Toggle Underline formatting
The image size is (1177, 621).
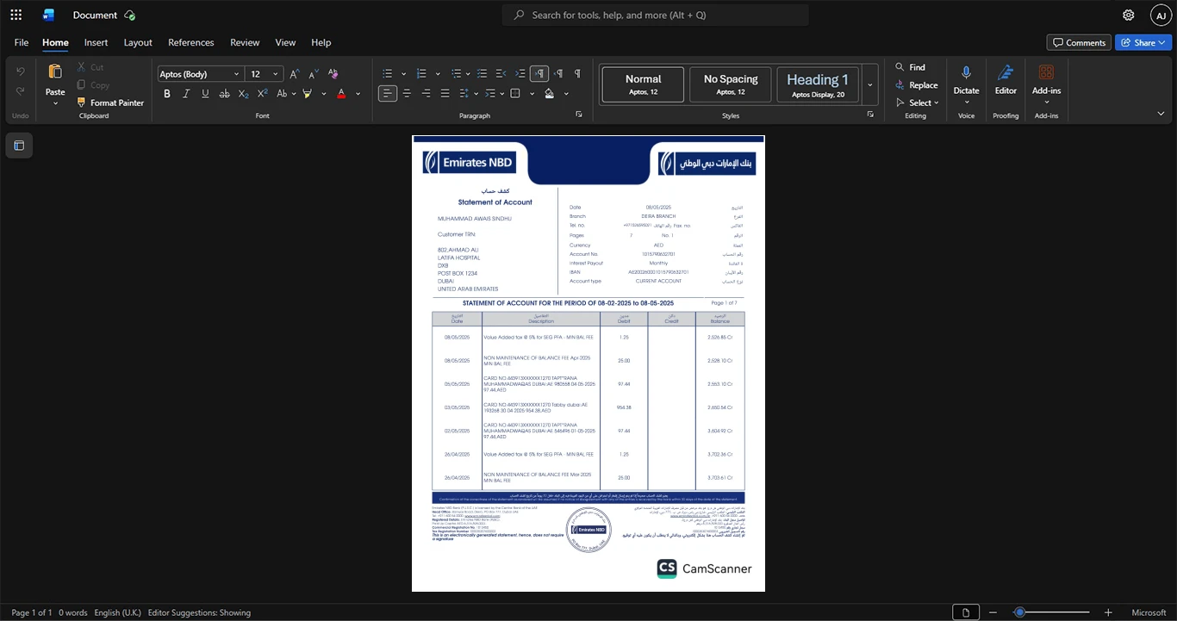205,94
